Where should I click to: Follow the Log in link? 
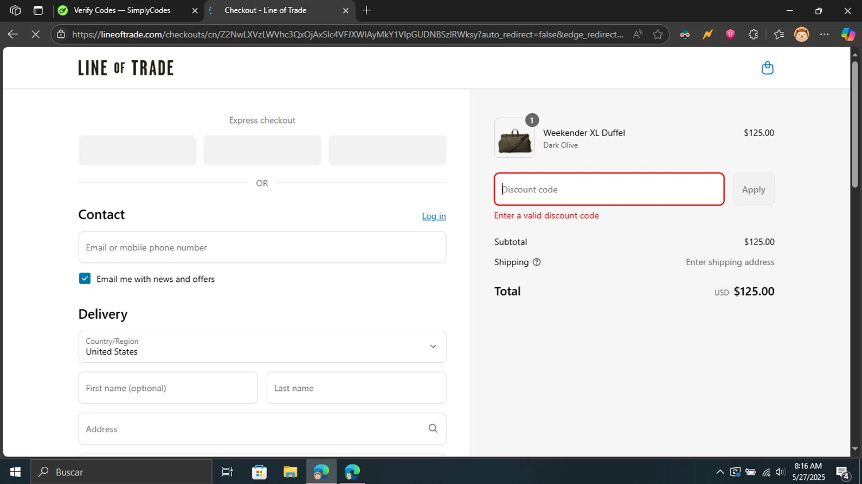434,216
